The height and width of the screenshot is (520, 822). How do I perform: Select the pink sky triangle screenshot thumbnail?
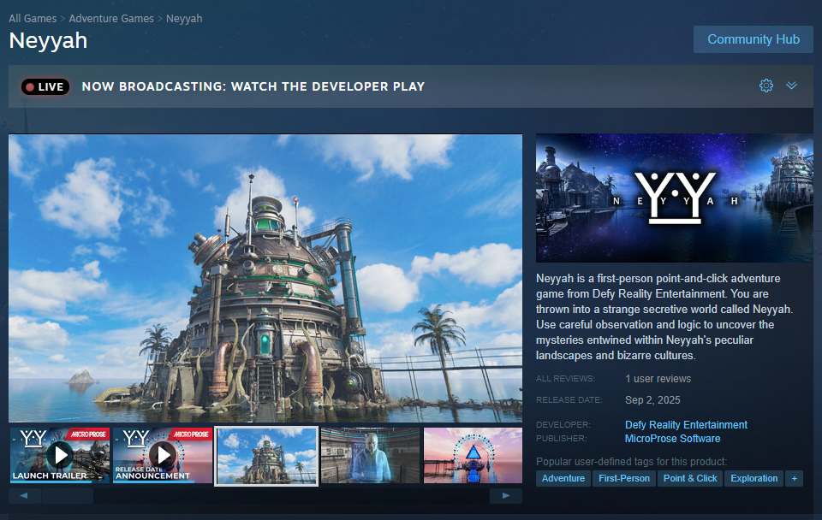coord(473,455)
